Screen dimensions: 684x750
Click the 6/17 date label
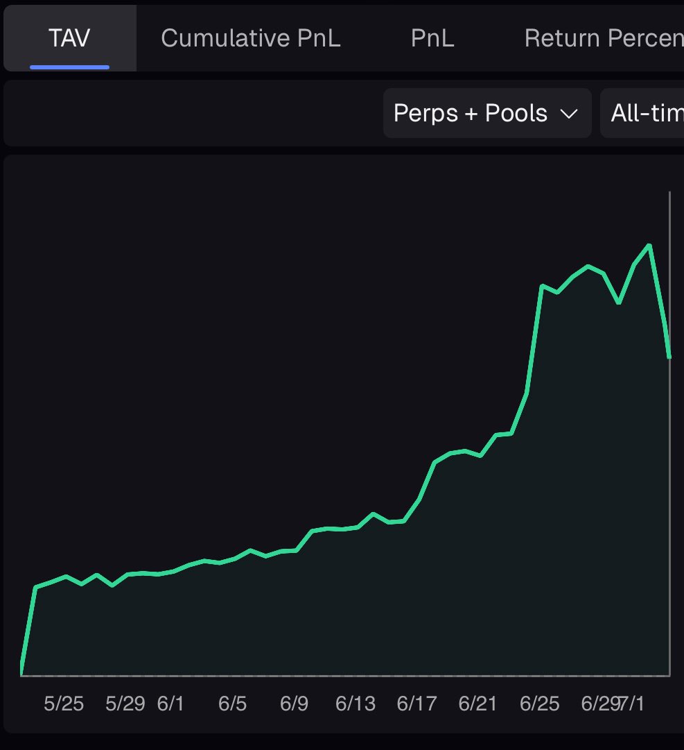pos(417,704)
